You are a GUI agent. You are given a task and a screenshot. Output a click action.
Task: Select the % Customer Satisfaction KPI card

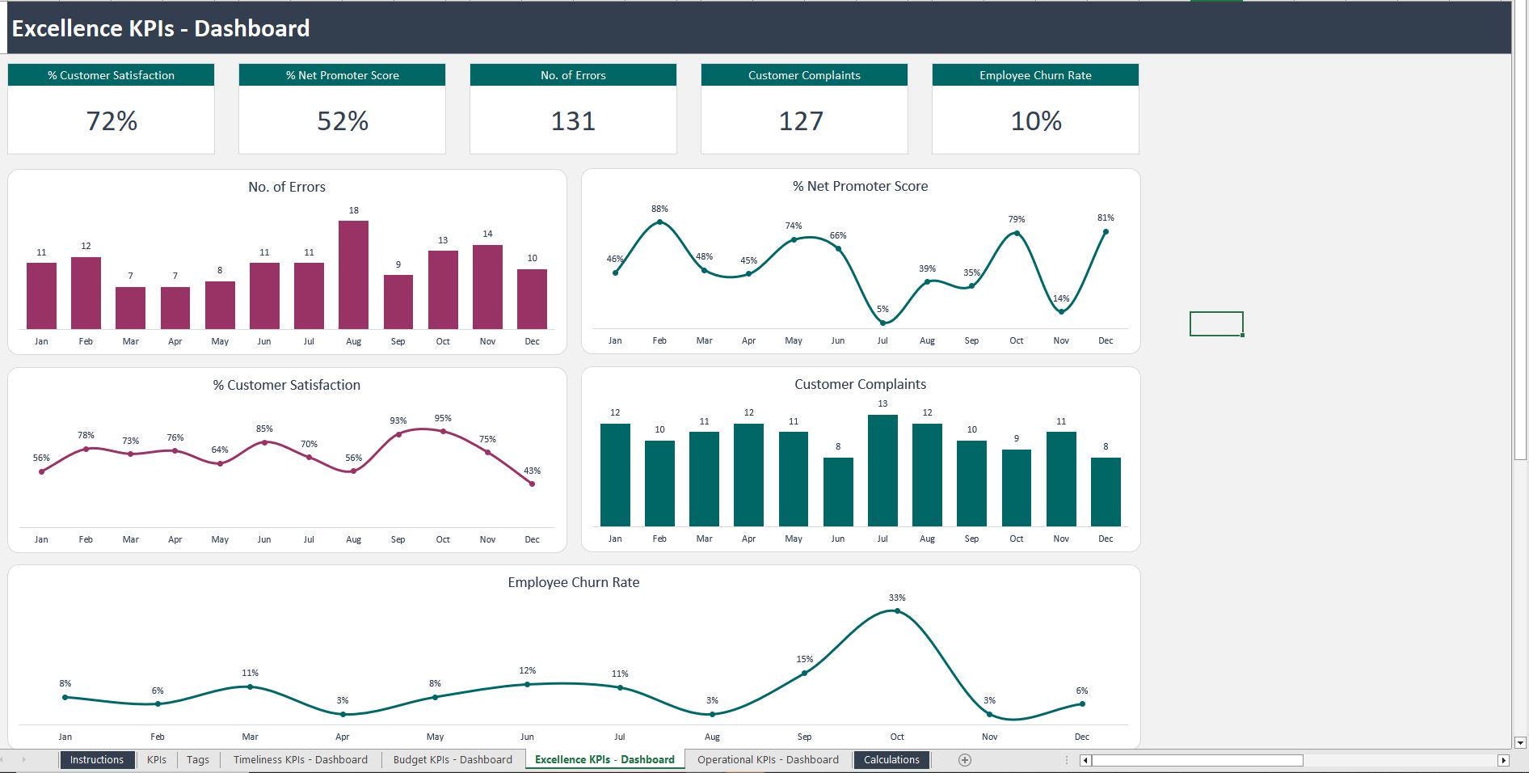tap(111, 109)
